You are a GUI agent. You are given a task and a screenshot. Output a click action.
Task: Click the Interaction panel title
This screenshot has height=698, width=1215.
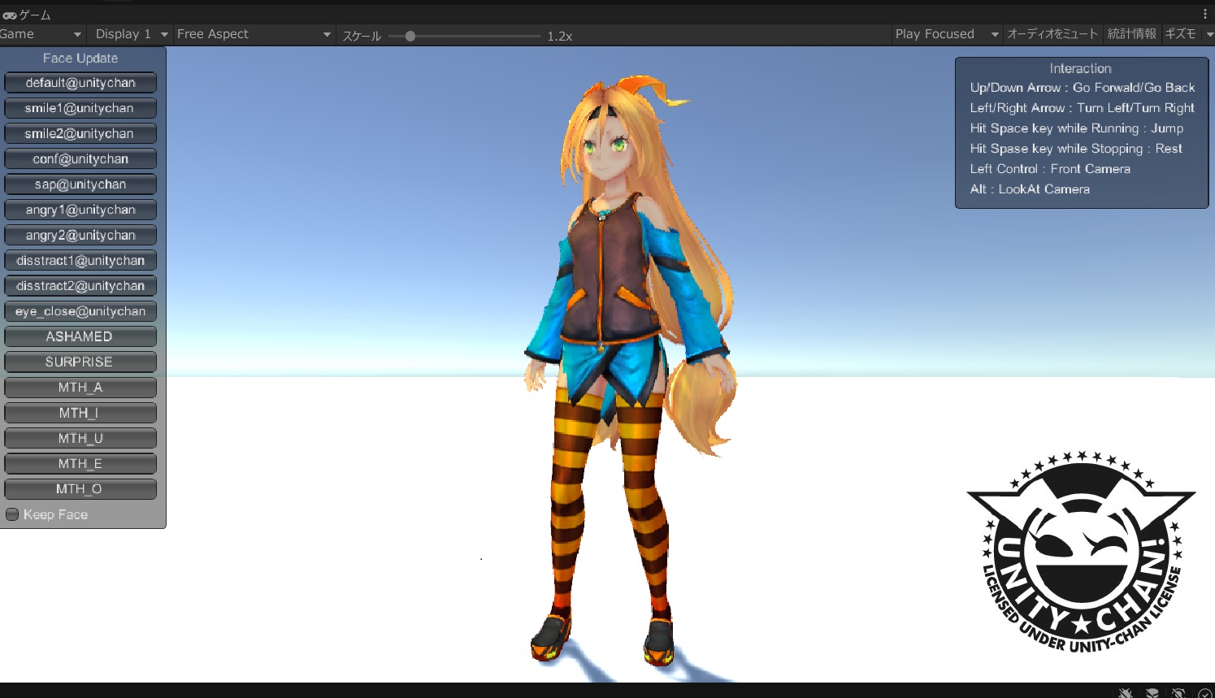click(x=1080, y=69)
